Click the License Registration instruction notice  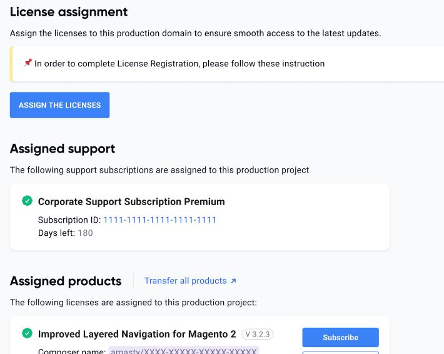tap(179, 64)
